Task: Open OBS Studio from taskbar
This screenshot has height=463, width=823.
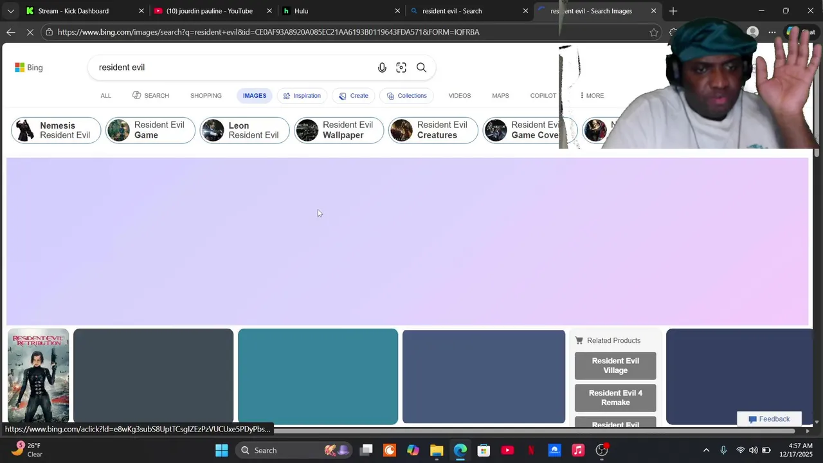Action: (x=602, y=450)
